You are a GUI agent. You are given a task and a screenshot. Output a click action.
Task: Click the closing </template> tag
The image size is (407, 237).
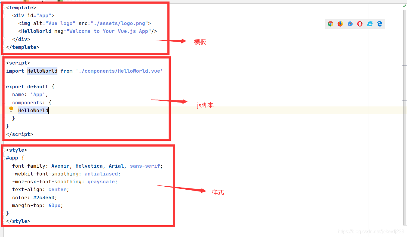23,47
